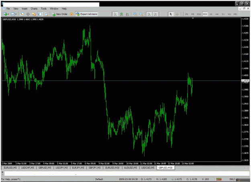Select the GBPUSD,M30 chart tab

(x=165, y=168)
